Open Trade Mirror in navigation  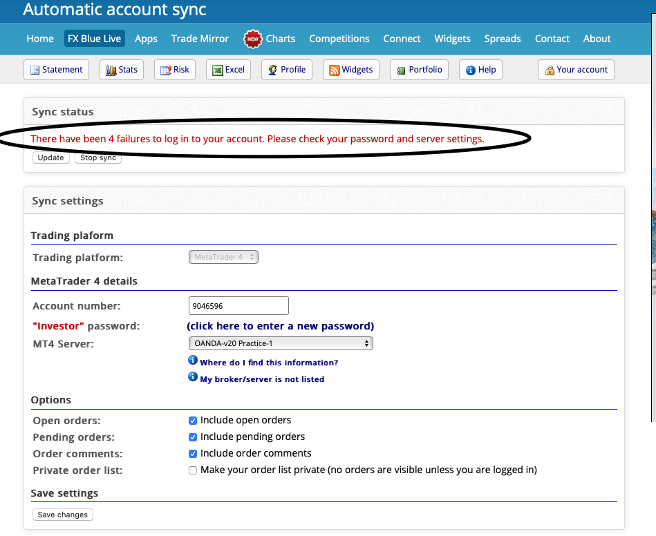(200, 39)
